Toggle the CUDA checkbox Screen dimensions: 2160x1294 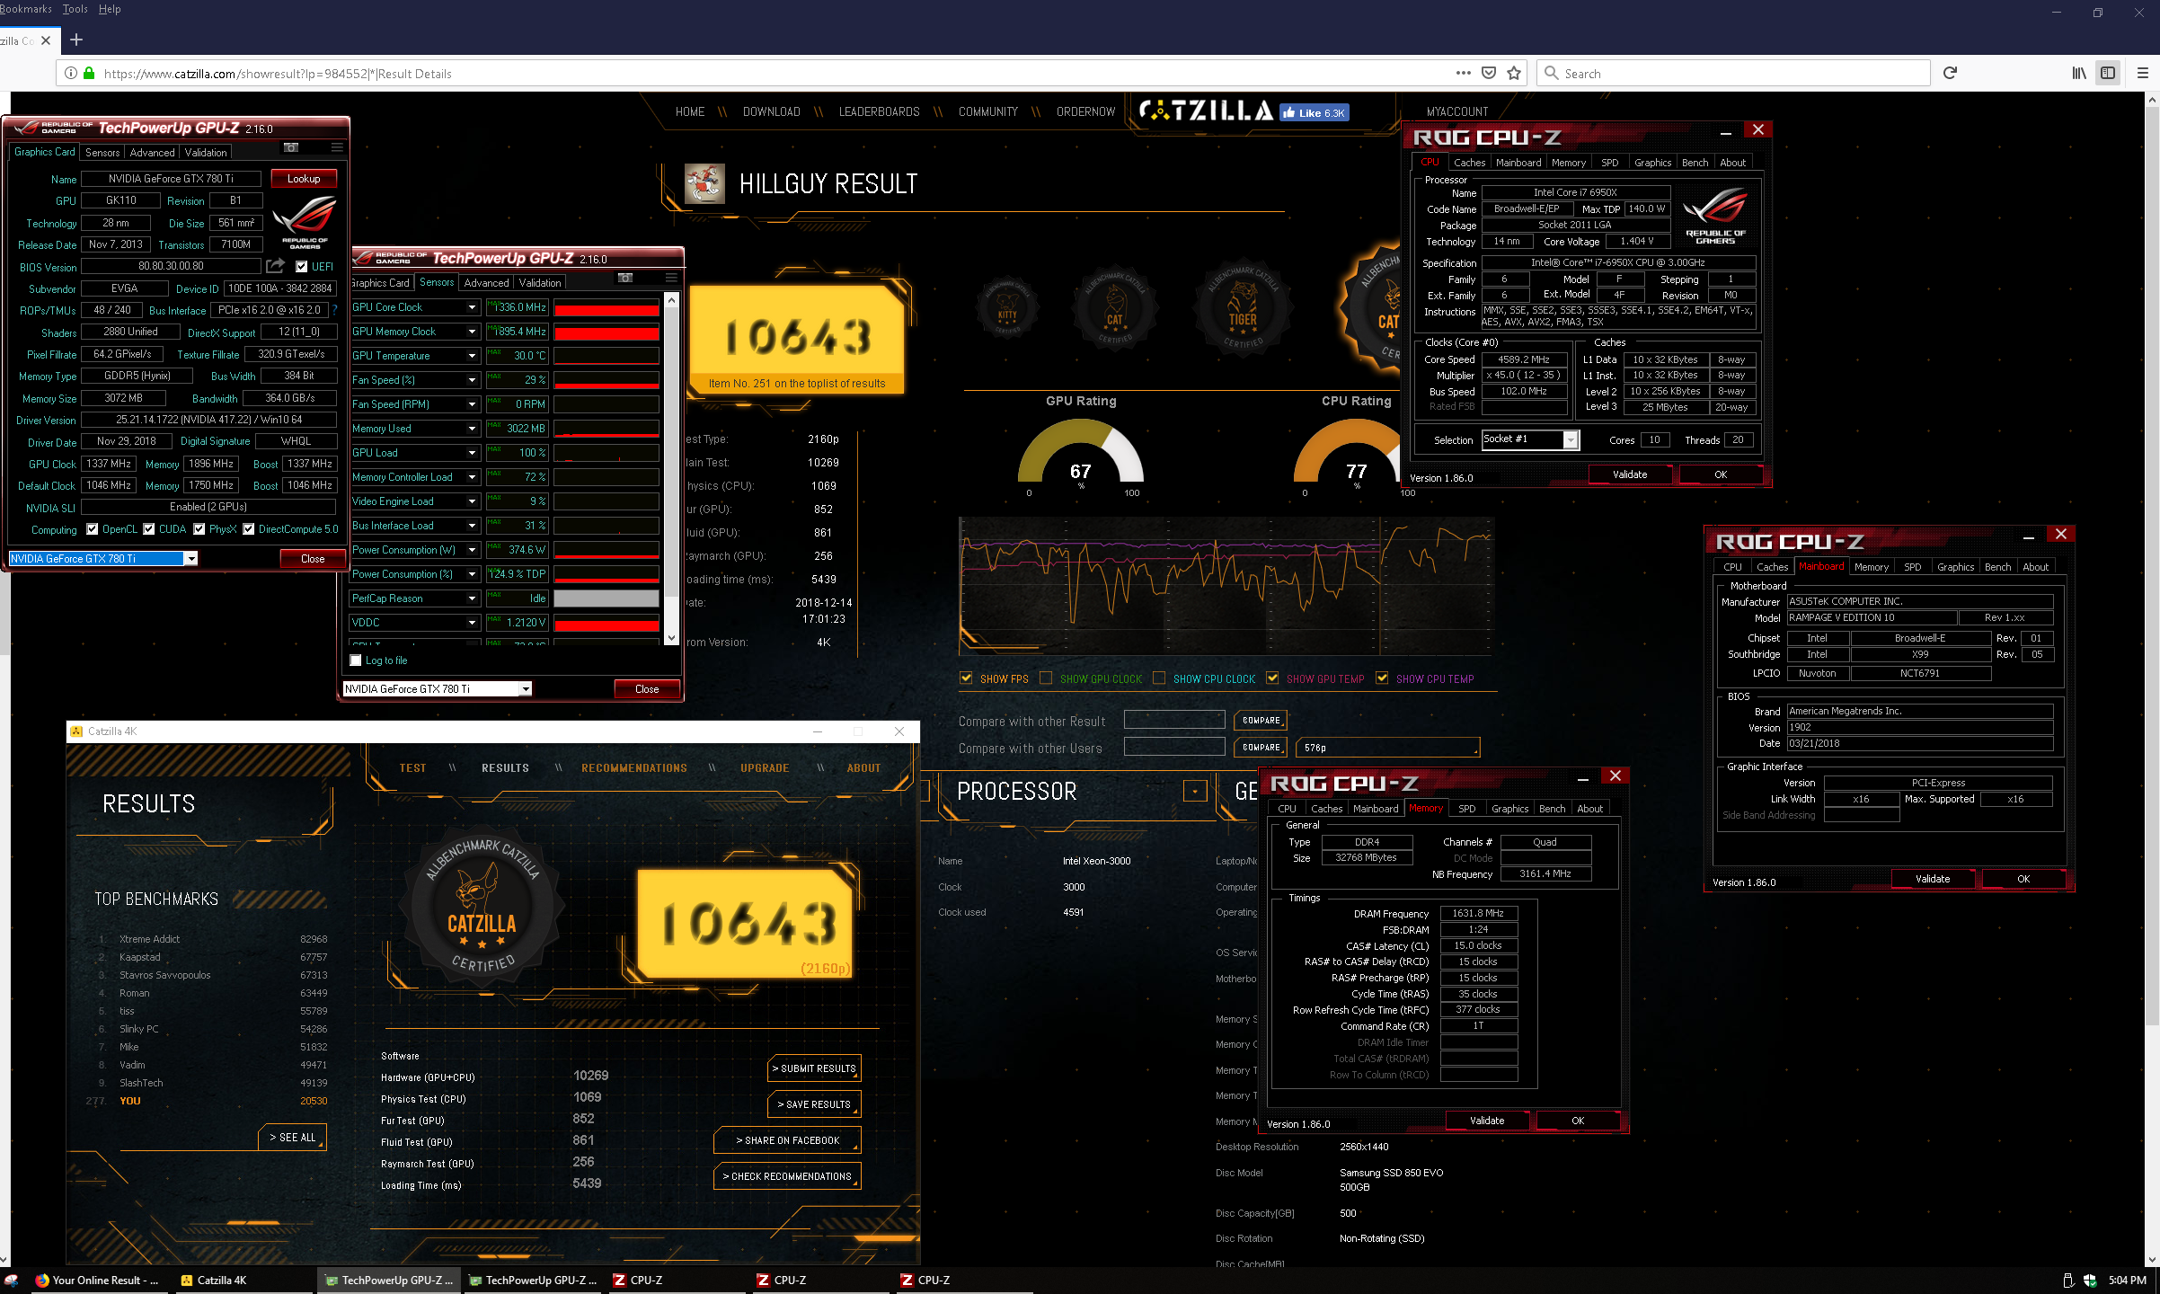[x=149, y=529]
